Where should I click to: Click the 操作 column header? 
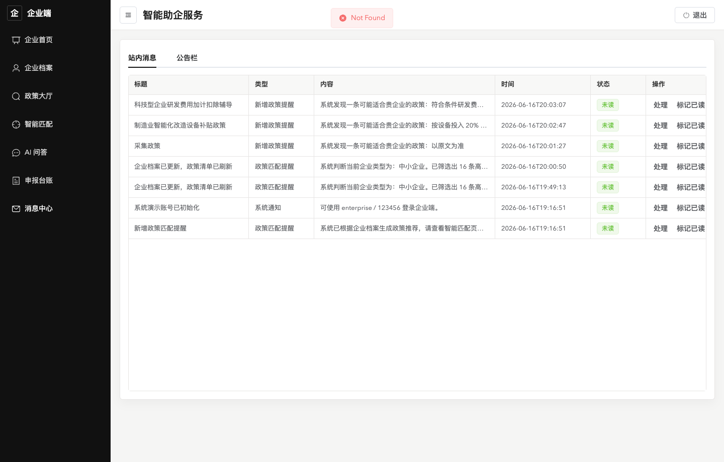(x=676, y=84)
